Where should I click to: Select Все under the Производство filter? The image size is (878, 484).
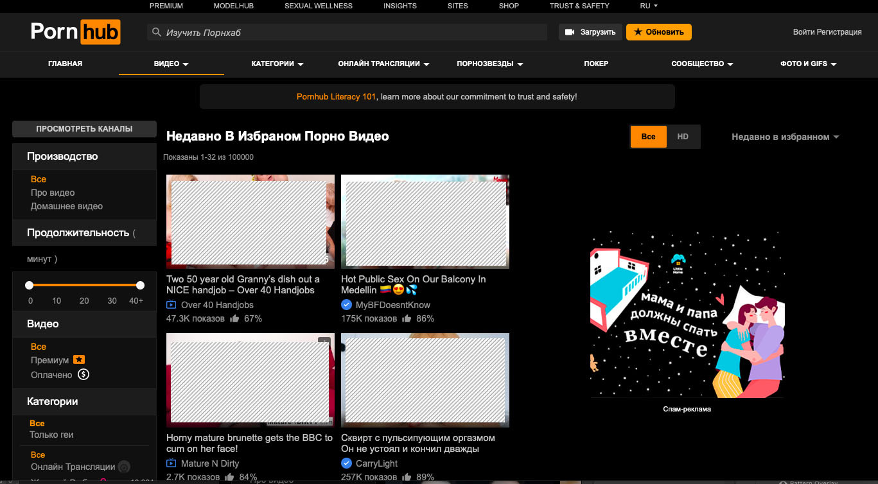[39, 179]
